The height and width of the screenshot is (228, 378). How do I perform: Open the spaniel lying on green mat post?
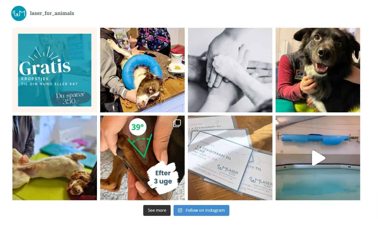pyautogui.click(x=55, y=158)
